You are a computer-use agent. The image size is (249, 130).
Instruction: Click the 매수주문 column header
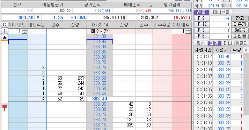pyautogui.click(x=162, y=25)
